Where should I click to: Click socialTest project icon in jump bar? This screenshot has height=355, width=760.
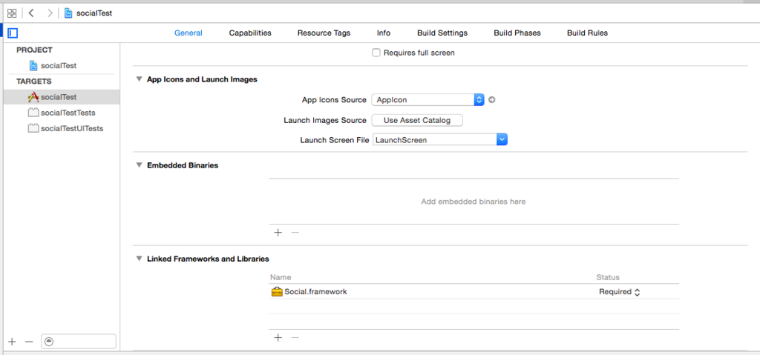pos(69,13)
